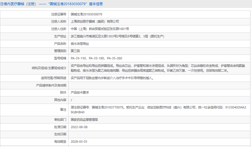This screenshot has height=147, width=252.
Task: Click the 生产地址 label
Action: 60,36
